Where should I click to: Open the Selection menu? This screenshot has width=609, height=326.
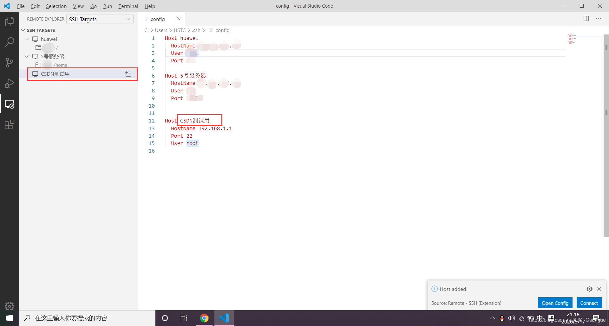click(x=56, y=6)
